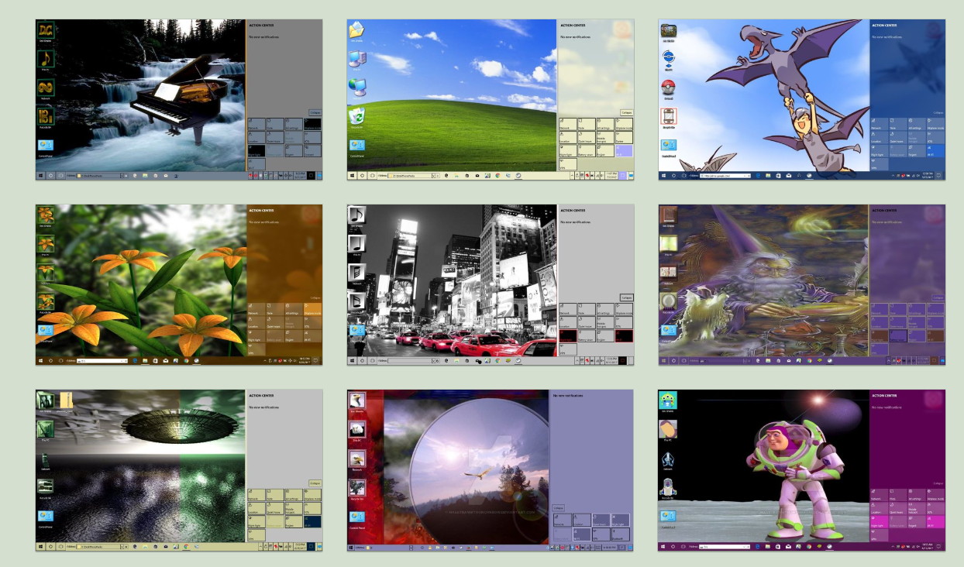Toggle red Night light tile, Times Square desktop
The image size is (964, 567).
coord(568,335)
